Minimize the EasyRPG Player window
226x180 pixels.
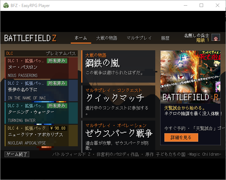click(186, 6)
